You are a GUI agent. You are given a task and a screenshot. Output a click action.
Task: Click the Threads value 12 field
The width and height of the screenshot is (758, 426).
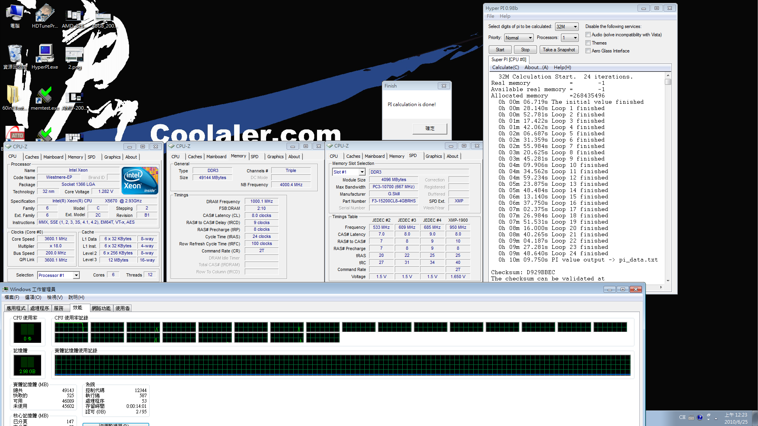pyautogui.click(x=150, y=275)
